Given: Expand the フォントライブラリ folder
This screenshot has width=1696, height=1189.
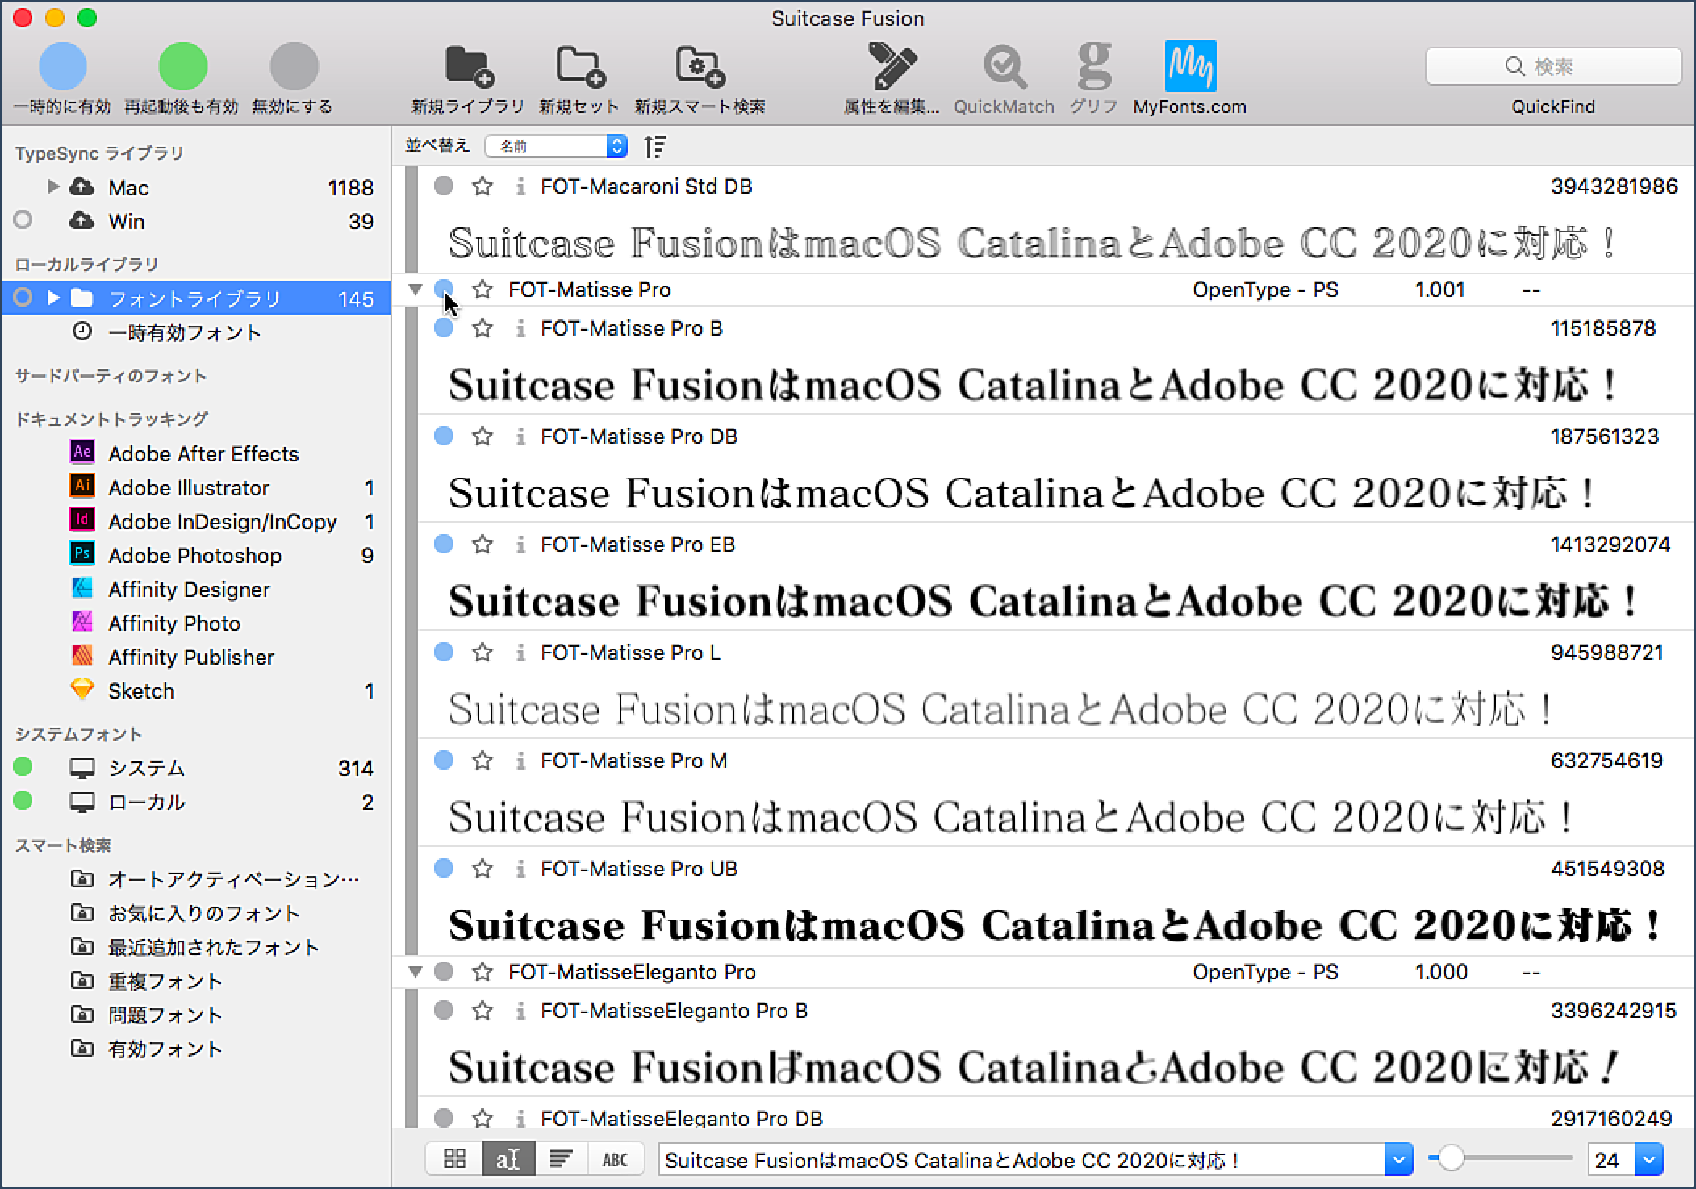Looking at the screenshot, I should pos(53,298).
